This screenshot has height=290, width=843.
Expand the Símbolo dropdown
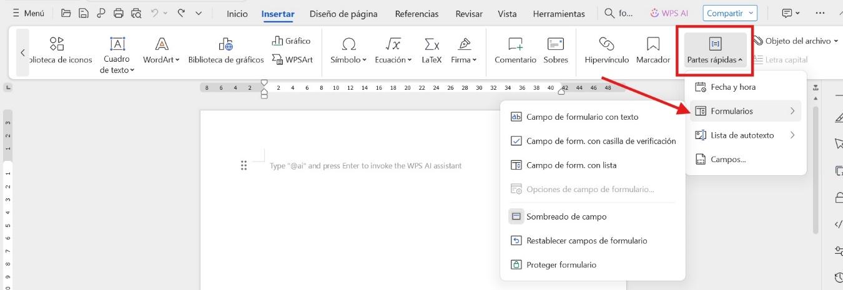pos(349,60)
